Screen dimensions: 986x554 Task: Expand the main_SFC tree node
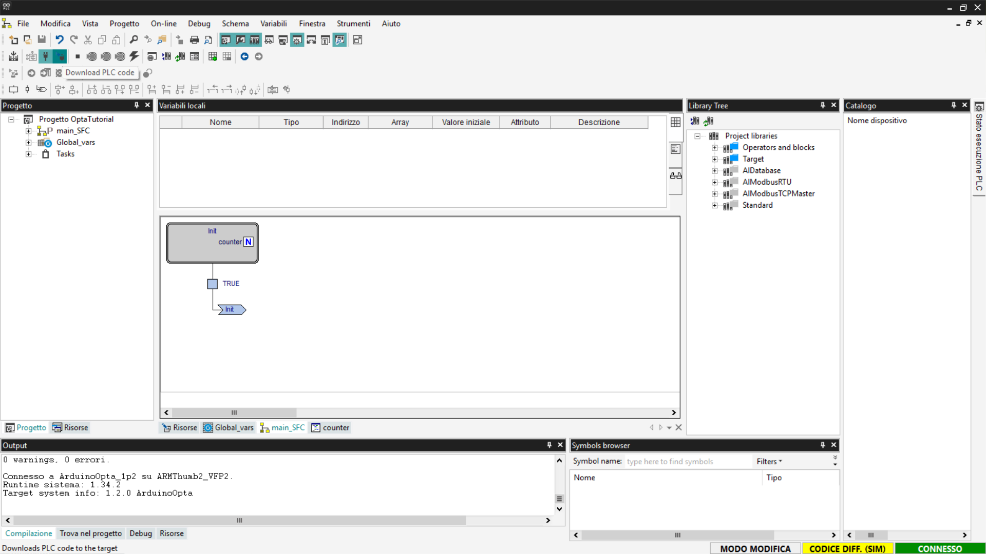coord(29,131)
